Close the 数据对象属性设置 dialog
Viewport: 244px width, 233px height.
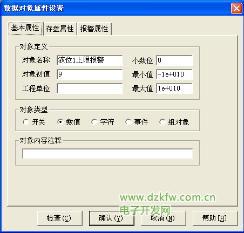[x=236, y=9]
